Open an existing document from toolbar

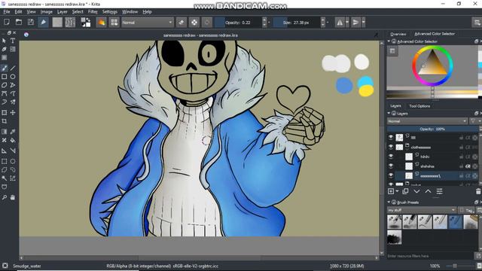pyautogui.click(x=19, y=22)
